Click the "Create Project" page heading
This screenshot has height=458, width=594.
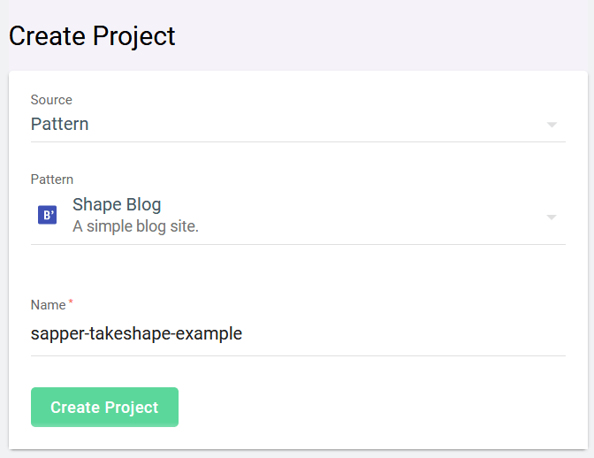92,37
